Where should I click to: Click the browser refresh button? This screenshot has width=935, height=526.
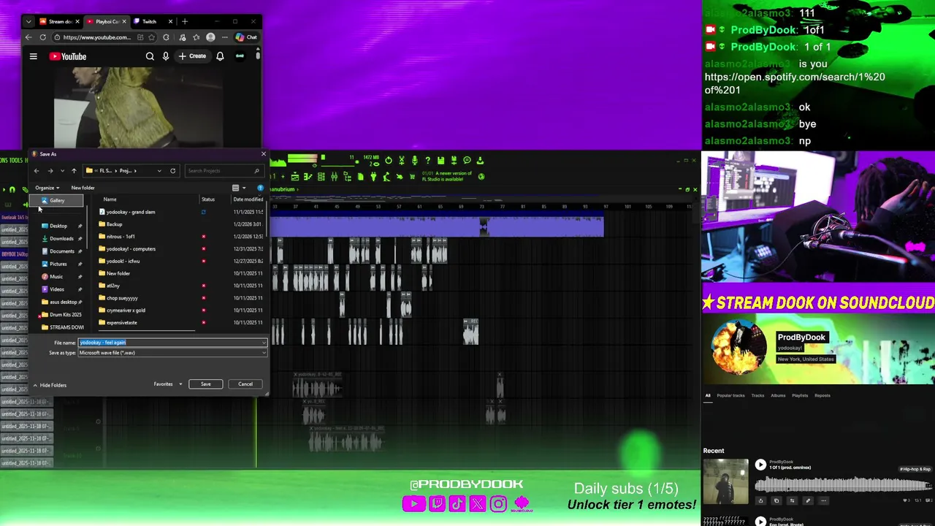coord(43,37)
